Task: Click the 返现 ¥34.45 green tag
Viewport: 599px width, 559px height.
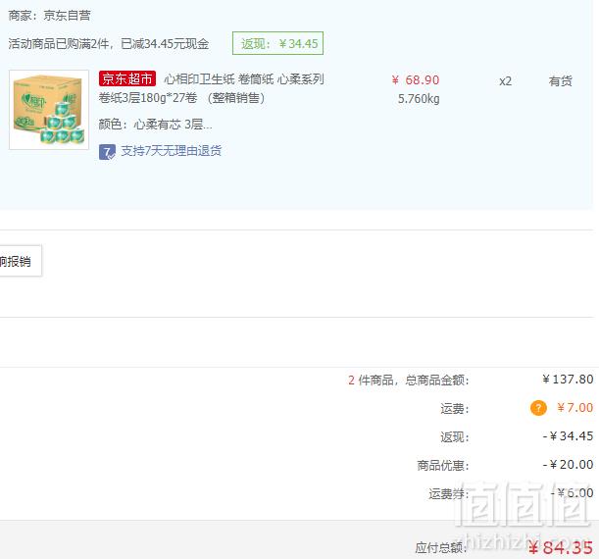Action: pos(277,43)
